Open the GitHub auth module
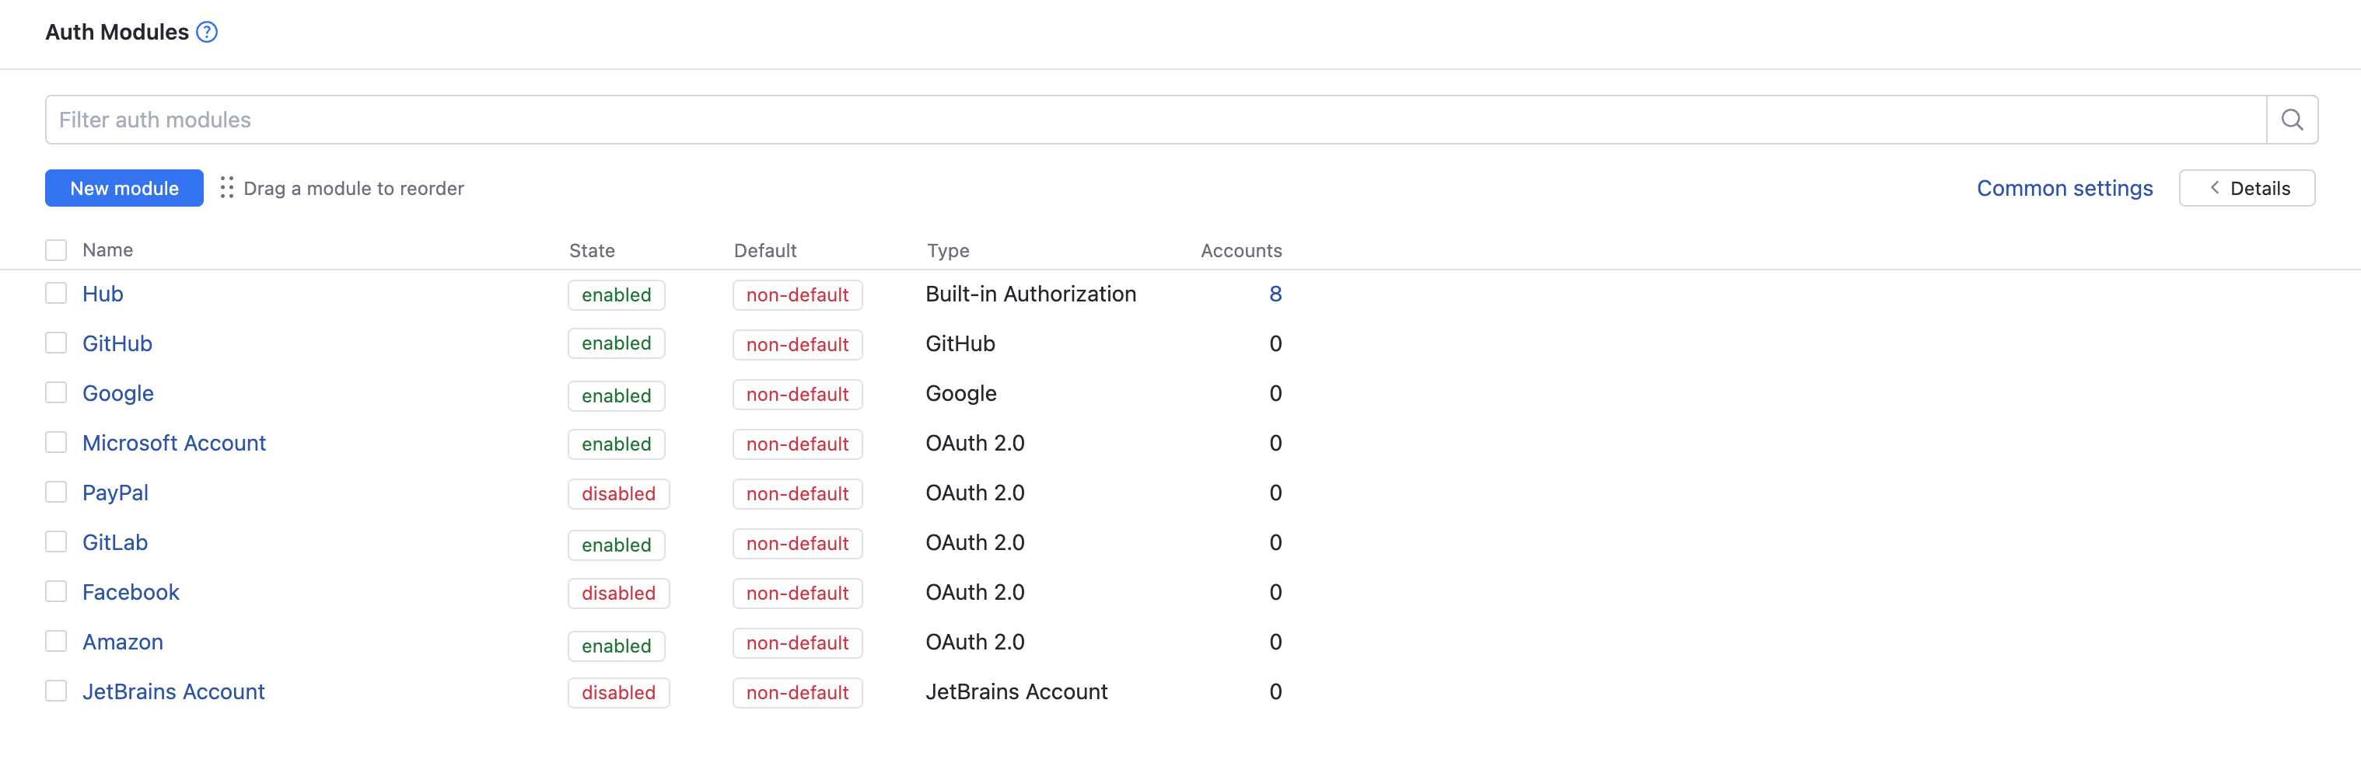The image size is (2361, 780). pyautogui.click(x=117, y=343)
